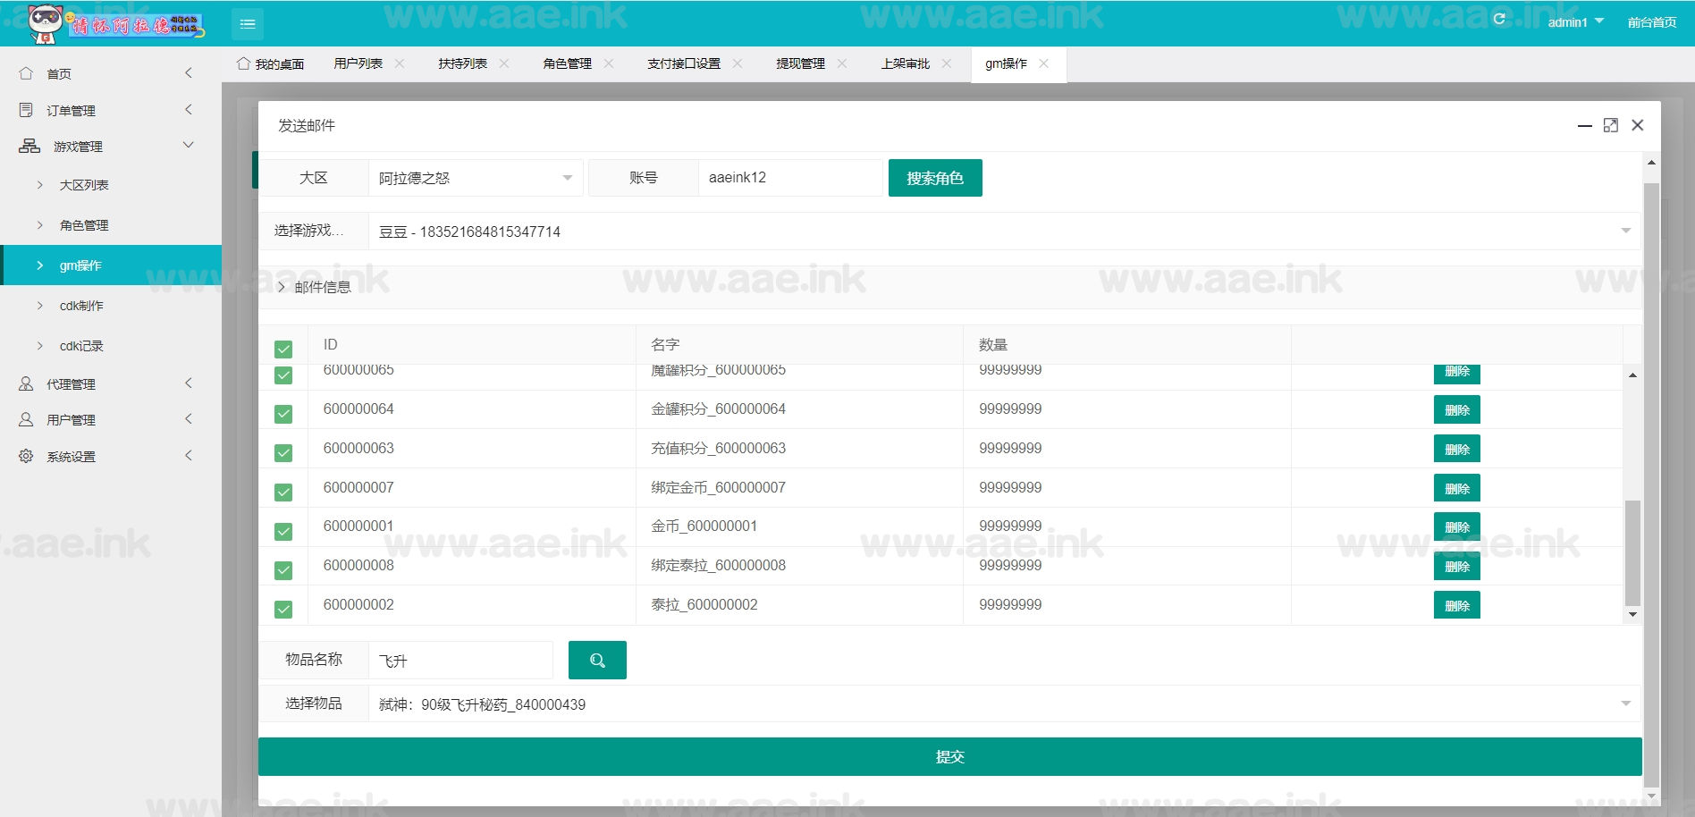Image resolution: width=1695 pixels, height=817 pixels.
Task: Delete the 绑定金币_600000007 row
Action: coord(1457,488)
